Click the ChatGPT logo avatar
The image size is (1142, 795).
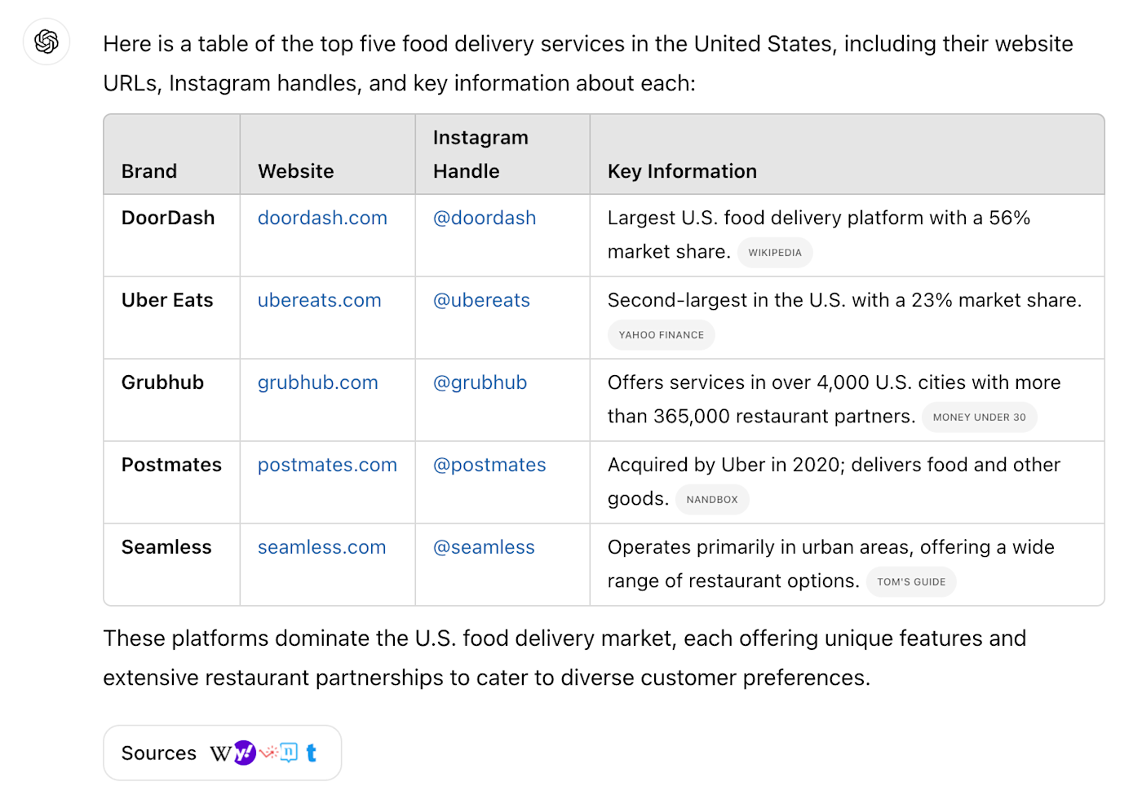(x=46, y=42)
